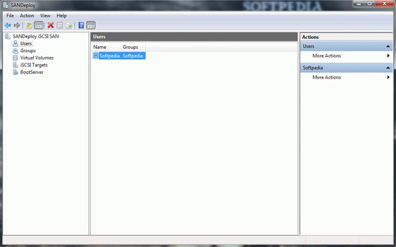396x247 pixels.
Task: Click the Virtual Volumes node icon
Action: [15, 57]
